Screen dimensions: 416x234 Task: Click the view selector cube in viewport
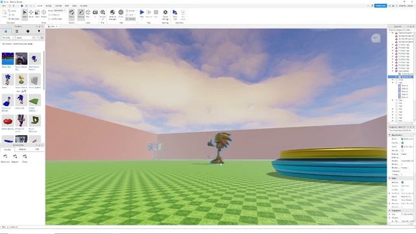tap(376, 38)
